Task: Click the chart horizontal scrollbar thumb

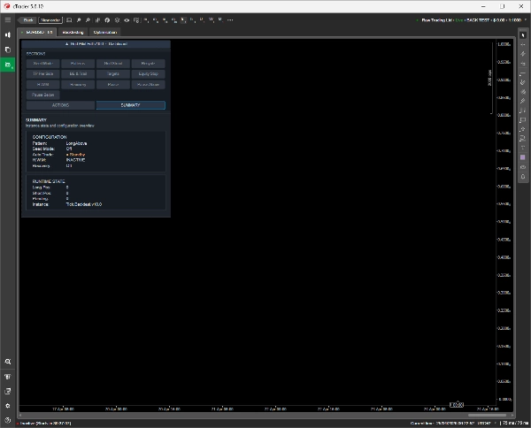Action: (487, 415)
